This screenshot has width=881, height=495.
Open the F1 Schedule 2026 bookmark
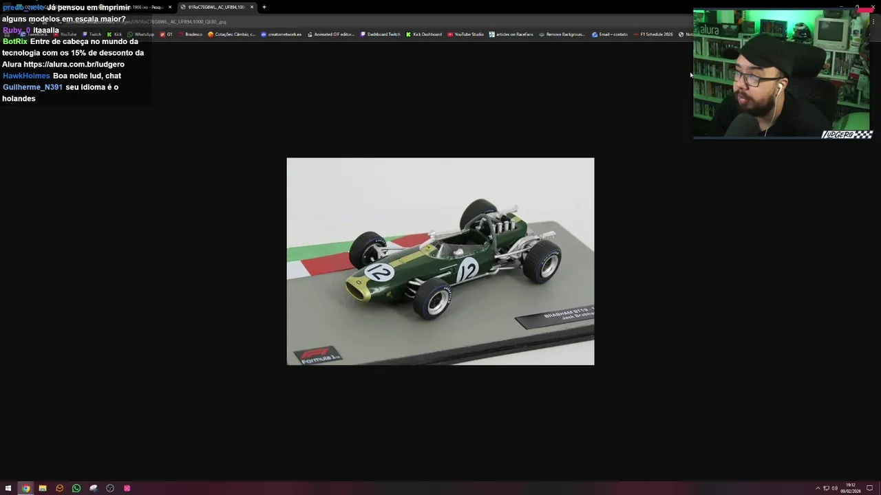[653, 34]
